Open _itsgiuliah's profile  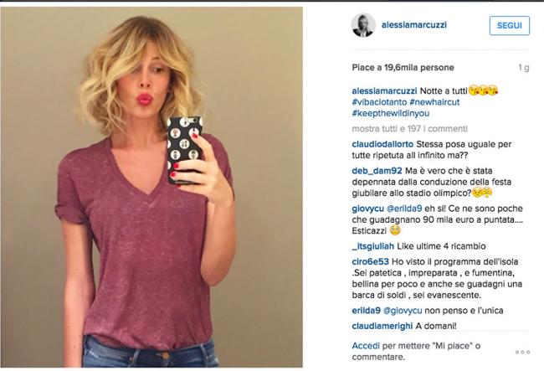point(373,246)
